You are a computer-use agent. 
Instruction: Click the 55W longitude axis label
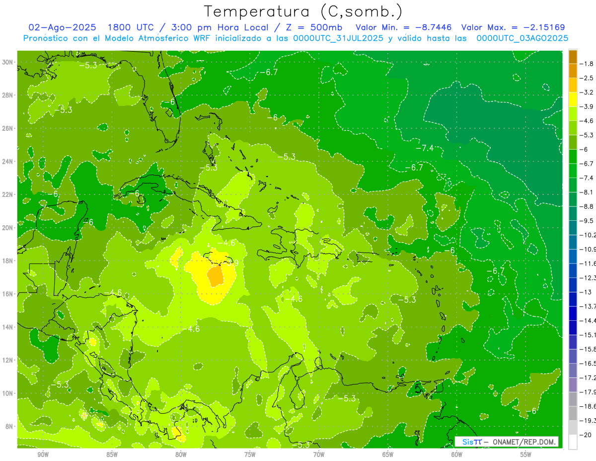tap(526, 455)
